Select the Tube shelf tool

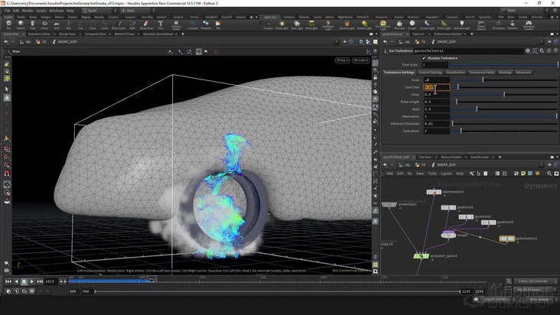click(x=32, y=24)
